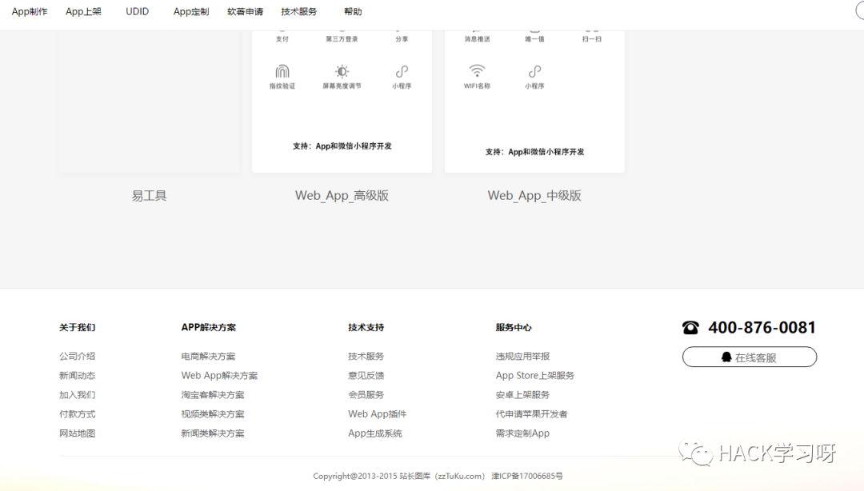Click the fingerprint 指纹验证 icon
This screenshot has width=864, height=491.
tap(282, 71)
